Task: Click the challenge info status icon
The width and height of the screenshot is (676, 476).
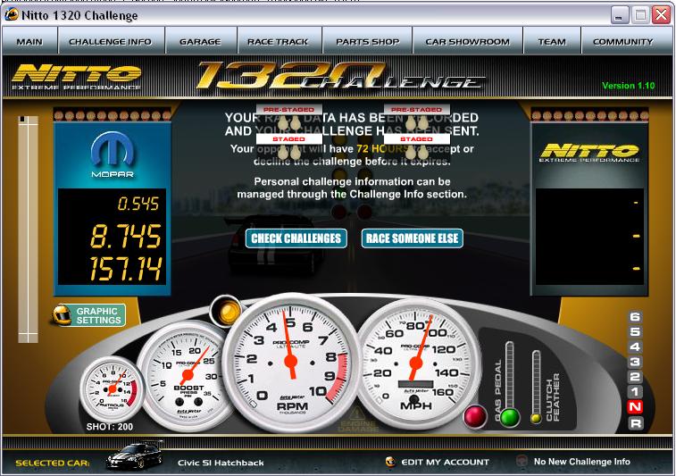Action: [522, 462]
